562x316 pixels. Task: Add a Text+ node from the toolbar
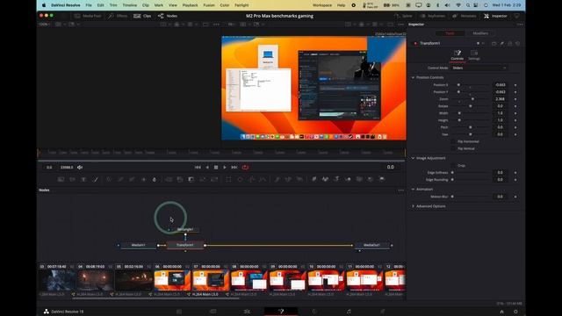pyautogui.click(x=83, y=179)
